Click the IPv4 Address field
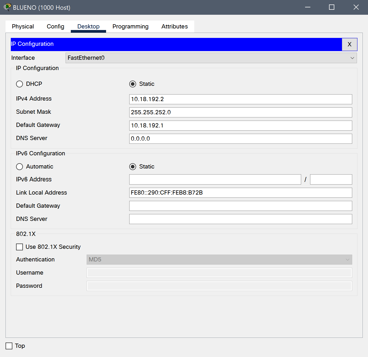The width and height of the screenshot is (368, 357). pyautogui.click(x=241, y=99)
